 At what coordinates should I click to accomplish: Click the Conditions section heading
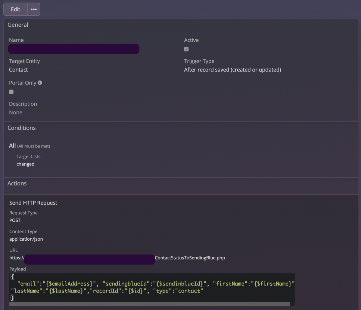click(x=22, y=128)
